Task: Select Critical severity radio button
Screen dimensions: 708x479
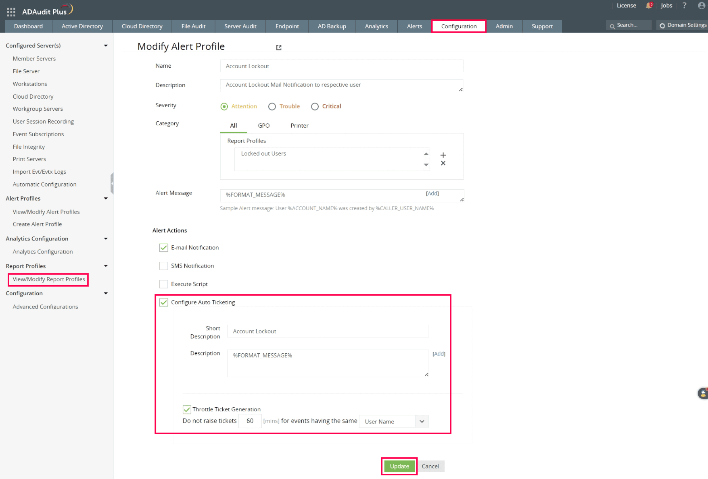Action: 315,106
